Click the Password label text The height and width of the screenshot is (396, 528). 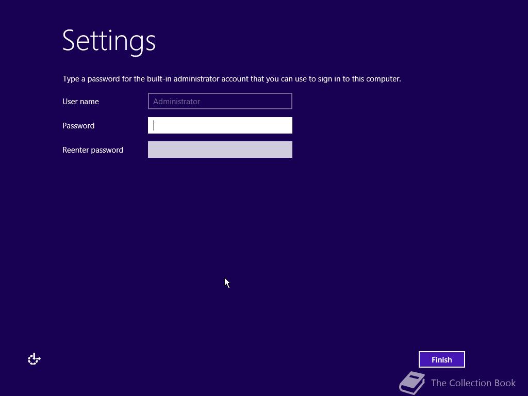coord(78,126)
